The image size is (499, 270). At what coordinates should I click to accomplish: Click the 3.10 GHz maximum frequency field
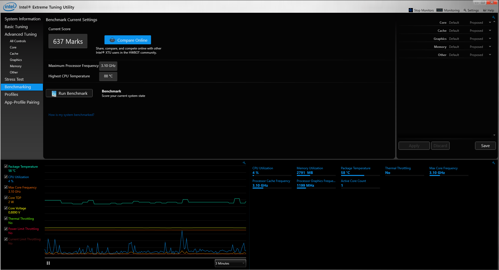(x=108, y=66)
